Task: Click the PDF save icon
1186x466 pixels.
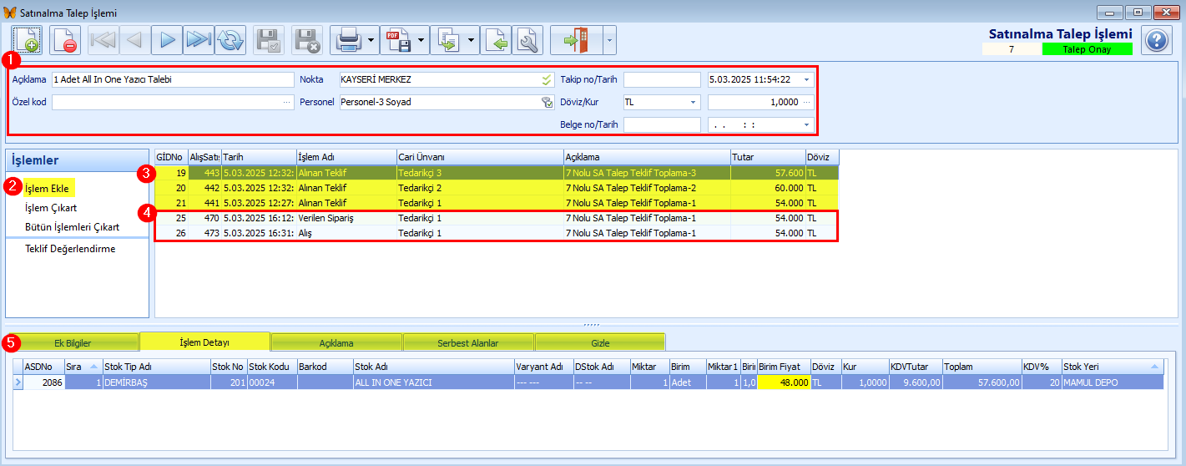Action: (396, 40)
